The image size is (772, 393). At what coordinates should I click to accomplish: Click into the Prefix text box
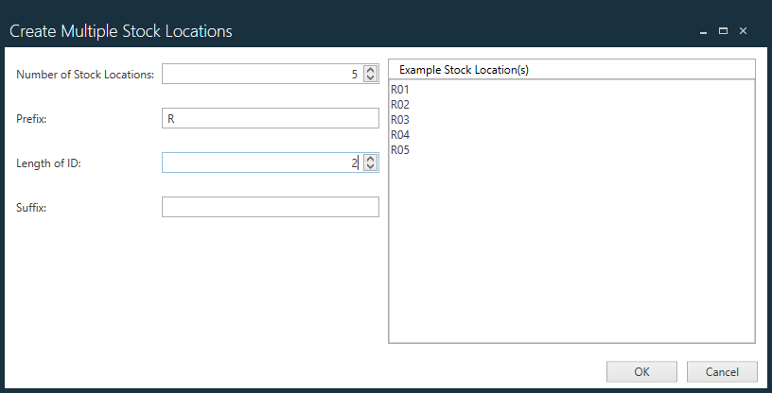(270, 119)
